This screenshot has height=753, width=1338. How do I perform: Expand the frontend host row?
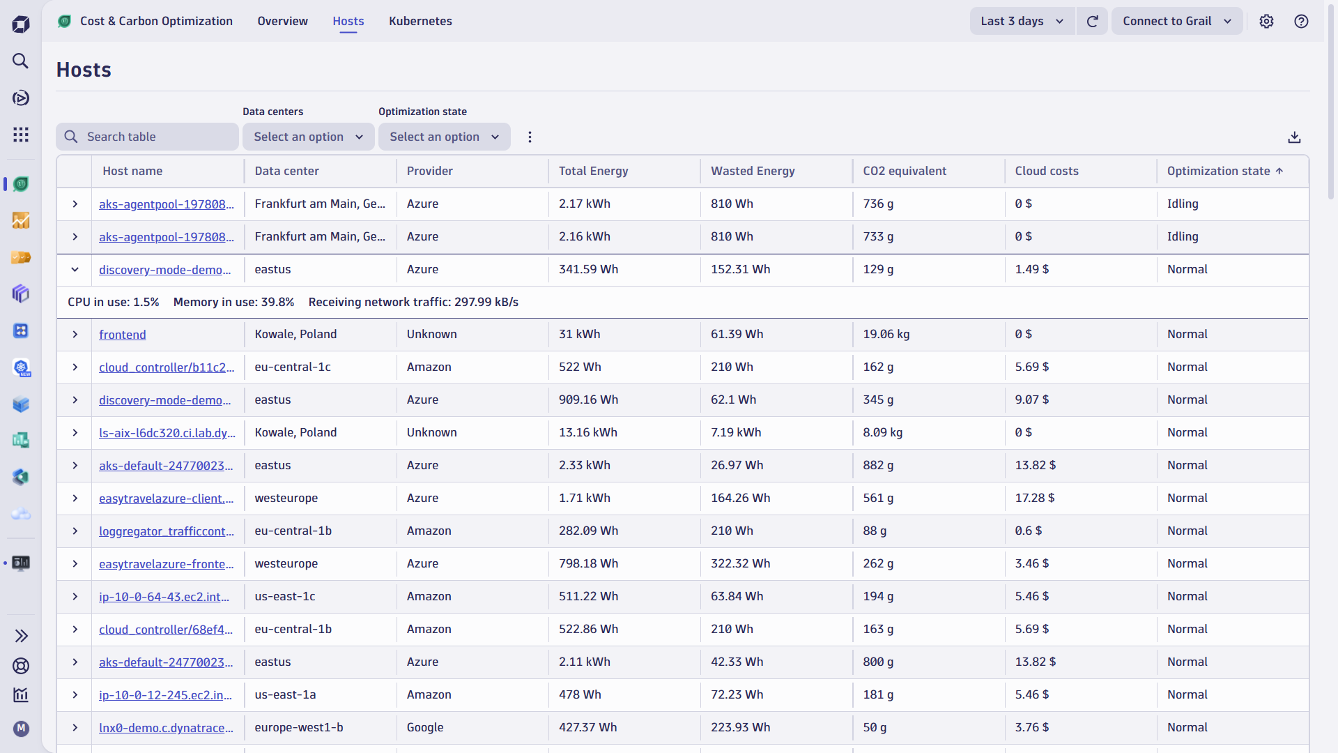(x=75, y=335)
